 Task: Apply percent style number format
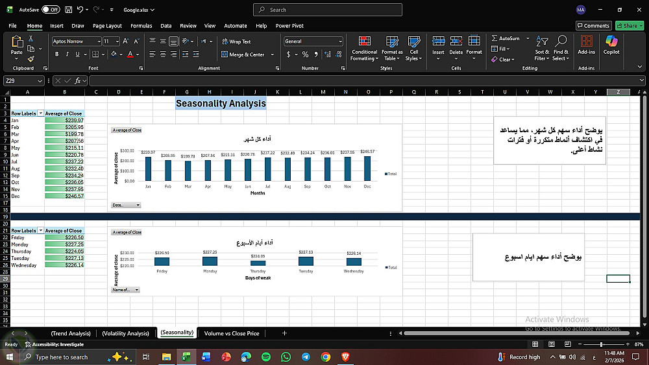click(x=306, y=54)
